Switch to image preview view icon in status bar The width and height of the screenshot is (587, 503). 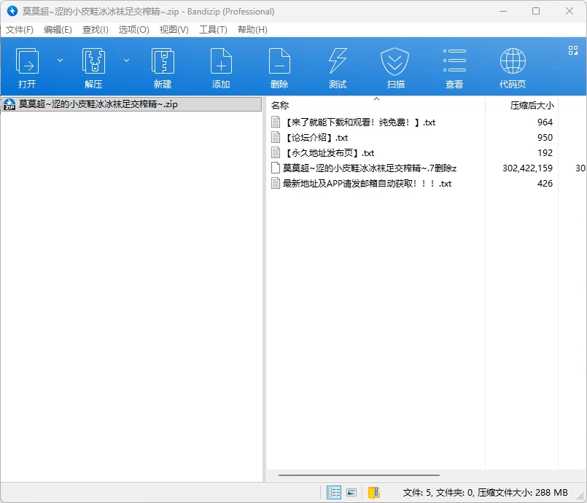click(351, 493)
